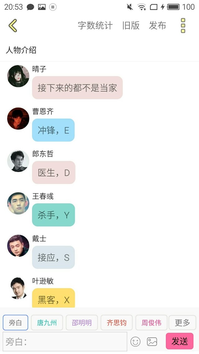Open the three-dot overflow menu
The image size is (199, 354).
pyautogui.click(x=183, y=26)
